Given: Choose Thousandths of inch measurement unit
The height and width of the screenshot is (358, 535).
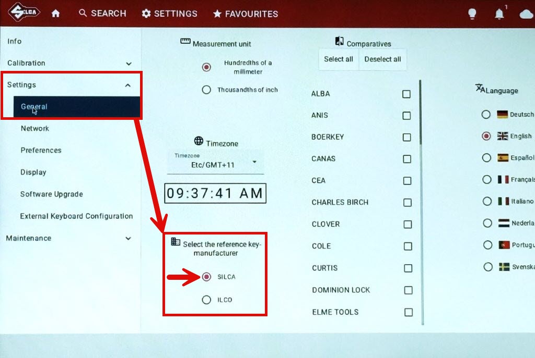Looking at the screenshot, I should tap(206, 90).
